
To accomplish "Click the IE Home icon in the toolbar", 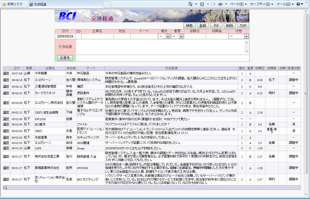I will click(x=190, y=4).
